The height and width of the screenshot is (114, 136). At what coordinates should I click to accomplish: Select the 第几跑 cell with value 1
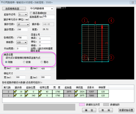point(8,96)
